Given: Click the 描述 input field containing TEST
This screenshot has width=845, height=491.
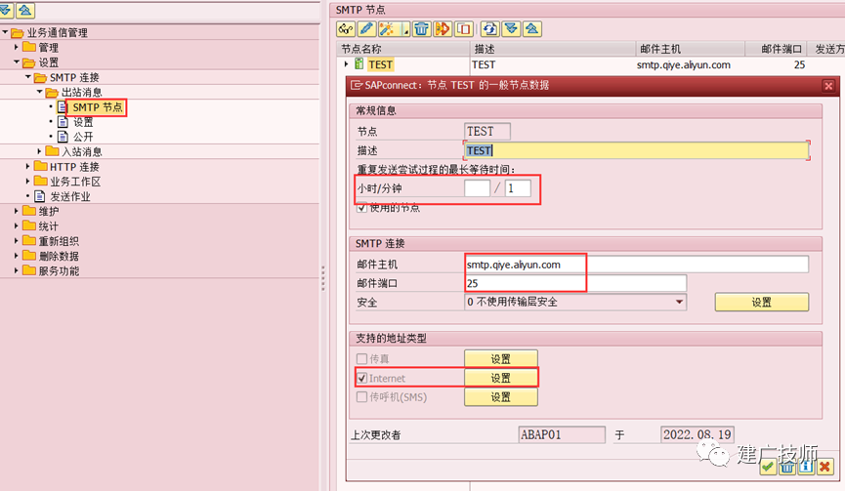Looking at the screenshot, I should pos(637,150).
